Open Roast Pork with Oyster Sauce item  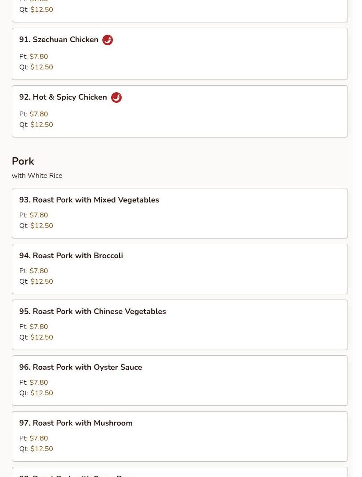click(81, 367)
